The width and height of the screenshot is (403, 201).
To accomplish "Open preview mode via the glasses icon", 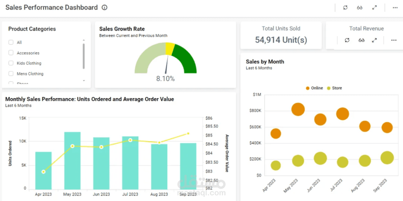I will point(360,7).
